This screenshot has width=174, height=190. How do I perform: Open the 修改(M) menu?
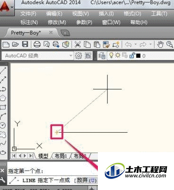pos(57,22)
